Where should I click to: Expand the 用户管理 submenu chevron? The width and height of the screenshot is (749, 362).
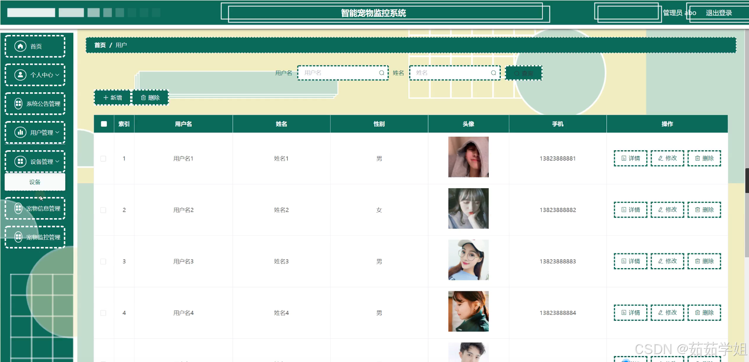[57, 132]
